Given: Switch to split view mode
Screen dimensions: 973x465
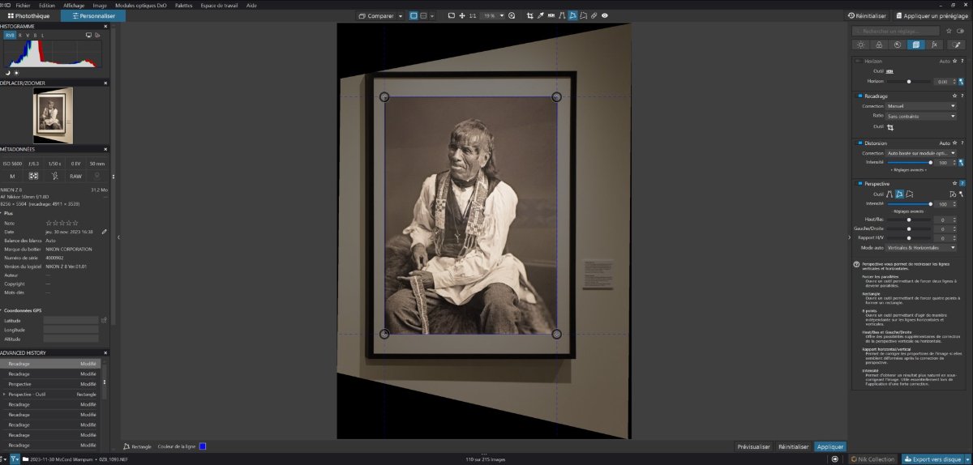Looking at the screenshot, I should point(424,15).
